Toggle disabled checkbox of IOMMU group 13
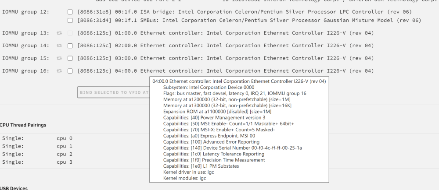The height and width of the screenshot is (190, 439). pos(70,33)
